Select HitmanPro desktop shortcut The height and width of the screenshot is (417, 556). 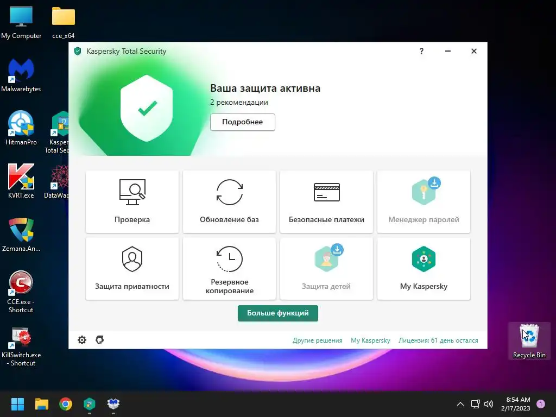[x=21, y=128]
